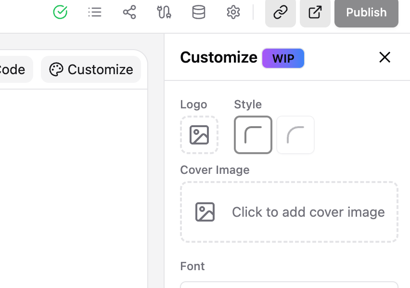
Task: Click the database icon in toolbar
Action: click(198, 13)
